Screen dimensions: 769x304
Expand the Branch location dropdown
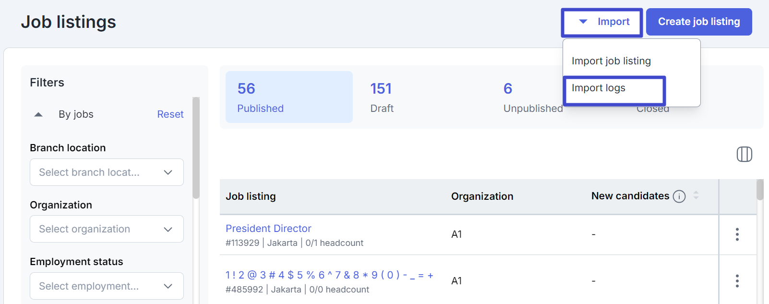107,172
